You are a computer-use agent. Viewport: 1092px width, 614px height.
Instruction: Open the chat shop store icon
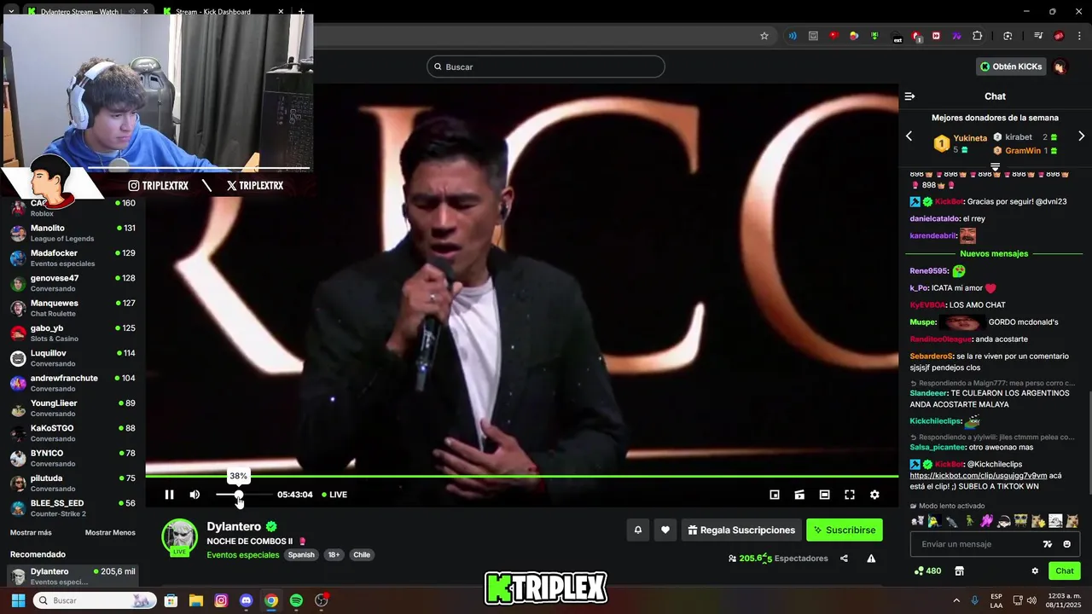[959, 571]
